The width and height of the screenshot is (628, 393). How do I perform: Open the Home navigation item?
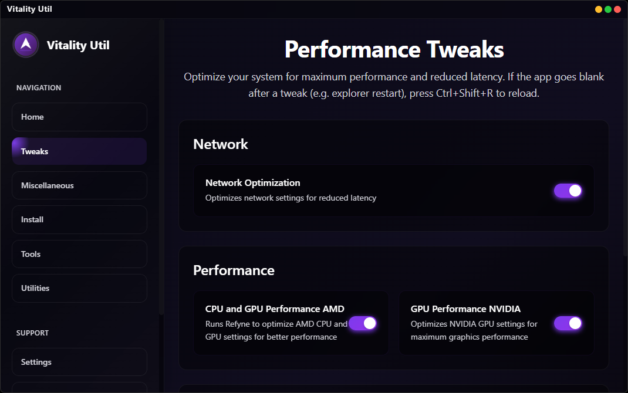click(x=79, y=117)
